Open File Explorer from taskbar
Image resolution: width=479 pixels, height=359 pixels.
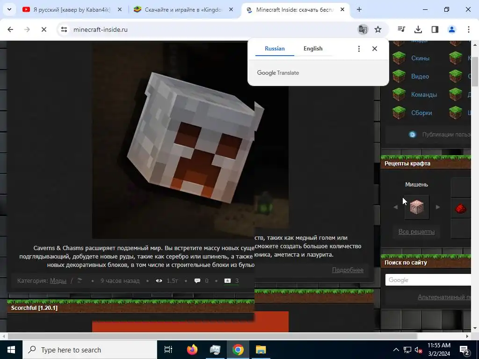[x=261, y=350]
